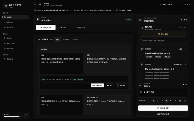Screen dimensions: 194x121
Task: Open 降检报告 from the sidebar
Action: tap(15, 22)
